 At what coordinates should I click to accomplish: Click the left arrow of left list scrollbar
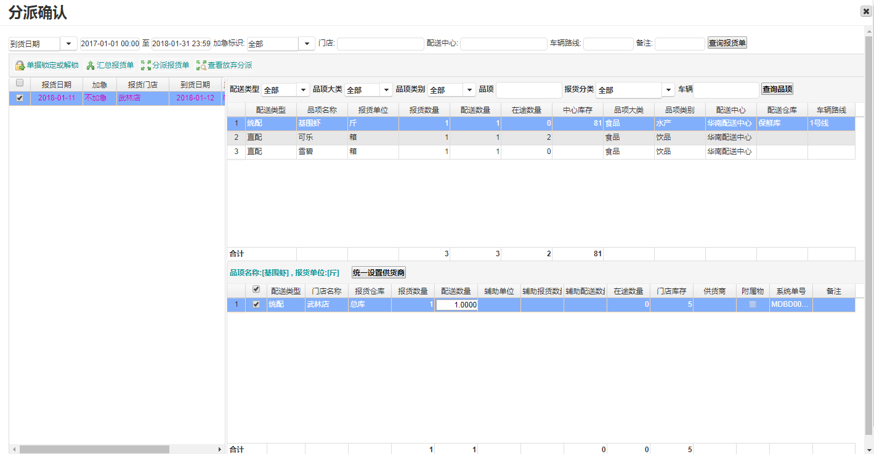[14, 450]
